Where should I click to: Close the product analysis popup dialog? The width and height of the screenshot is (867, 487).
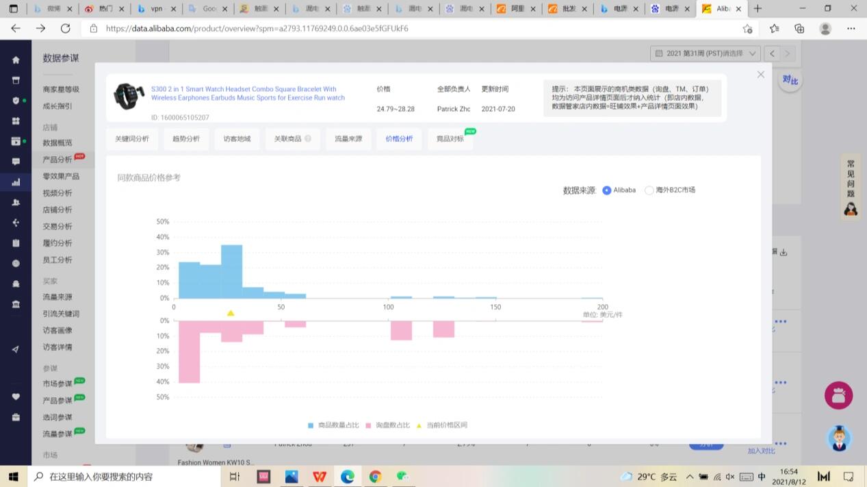760,74
